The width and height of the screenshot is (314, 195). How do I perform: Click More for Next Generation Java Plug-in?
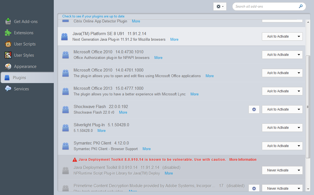click(x=174, y=40)
